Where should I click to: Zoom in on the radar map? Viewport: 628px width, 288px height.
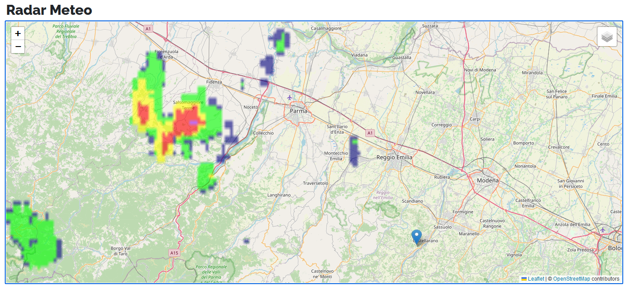(x=18, y=33)
